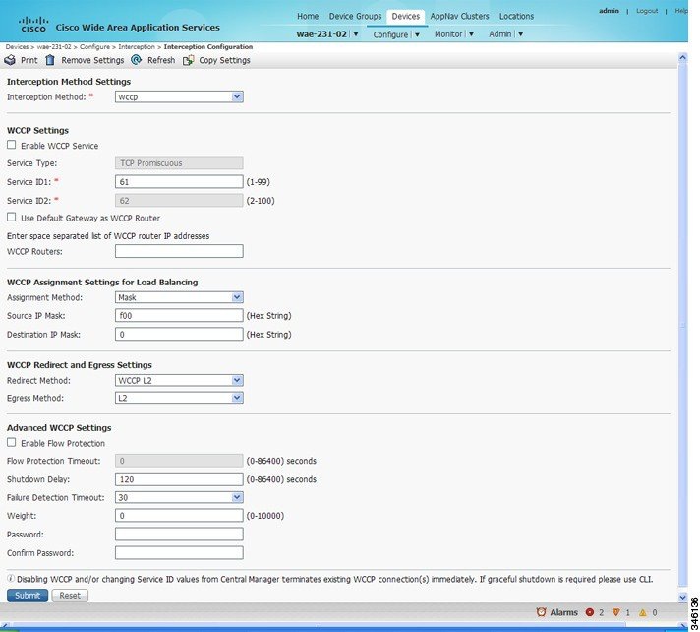Open the AppNav Clusters tab
Screen dimensions: 700x632
pyautogui.click(x=459, y=16)
